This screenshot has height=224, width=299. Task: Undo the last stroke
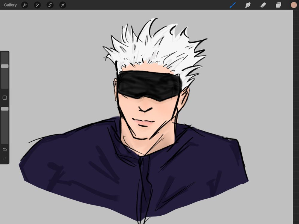(x=5, y=150)
